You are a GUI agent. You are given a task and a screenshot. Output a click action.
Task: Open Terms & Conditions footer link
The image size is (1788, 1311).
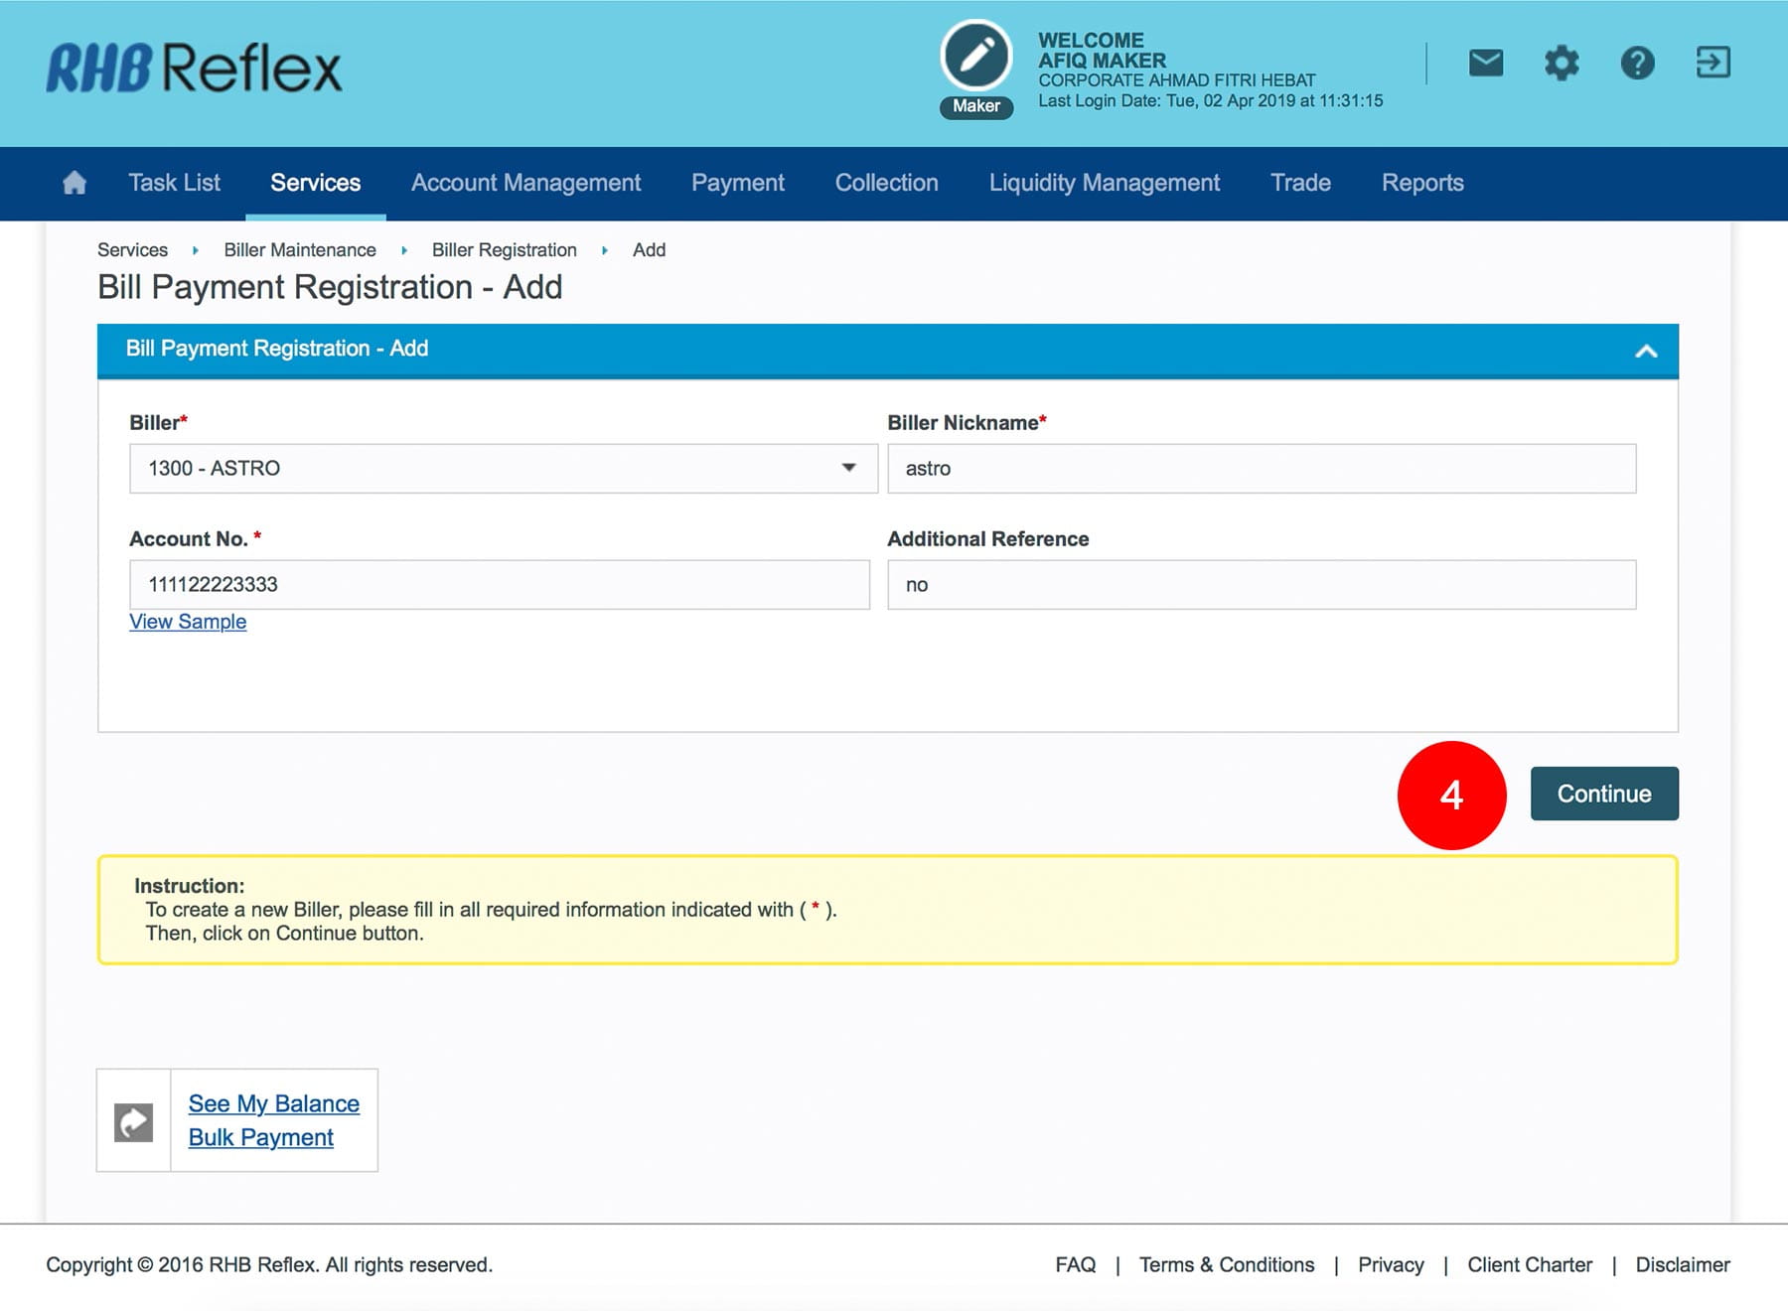coord(1226,1264)
